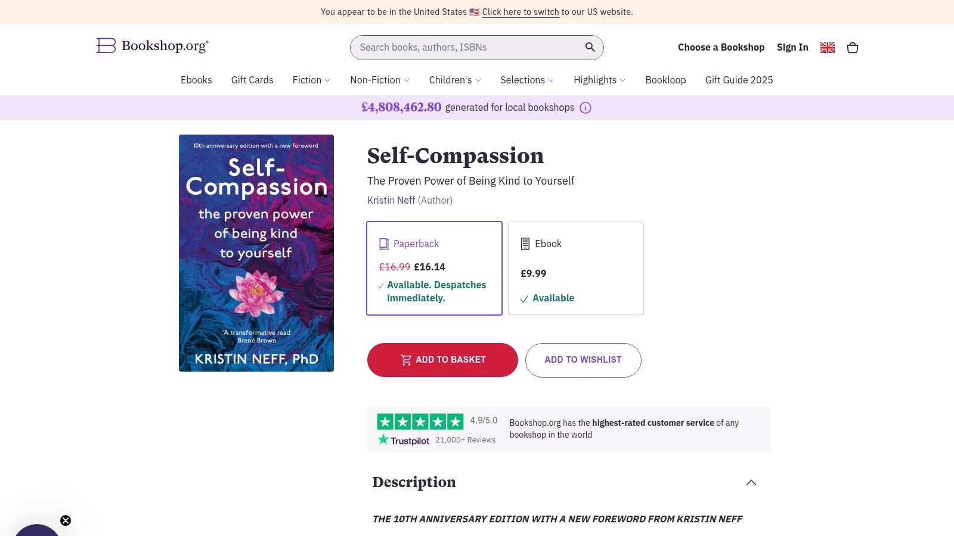954x536 pixels.
Task: Click the cart icon inside Add to Basket
Action: pos(405,360)
